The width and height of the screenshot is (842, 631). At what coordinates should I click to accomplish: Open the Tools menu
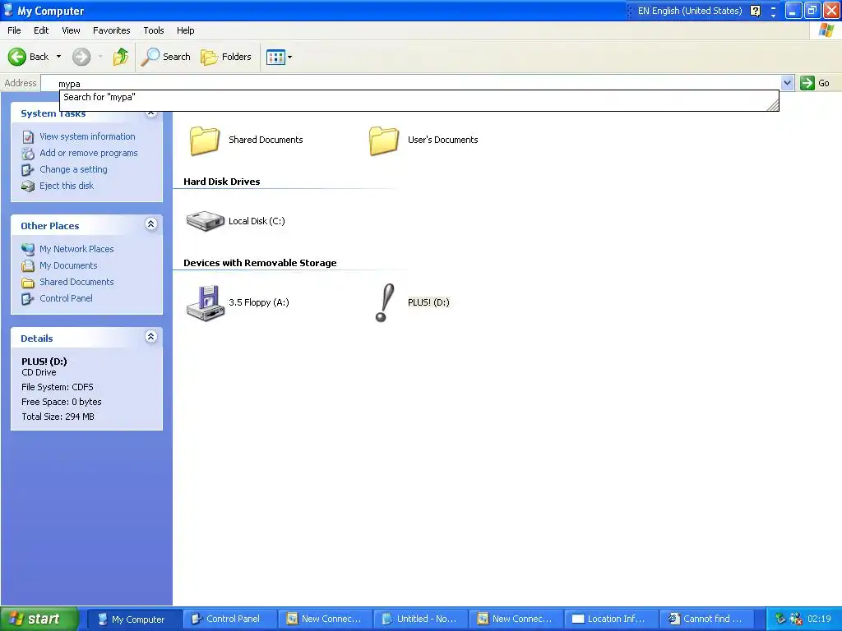pyautogui.click(x=154, y=30)
